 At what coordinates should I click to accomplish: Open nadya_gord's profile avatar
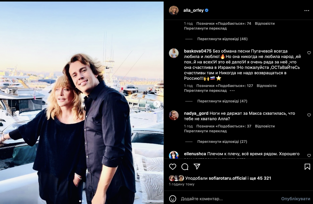(174, 115)
